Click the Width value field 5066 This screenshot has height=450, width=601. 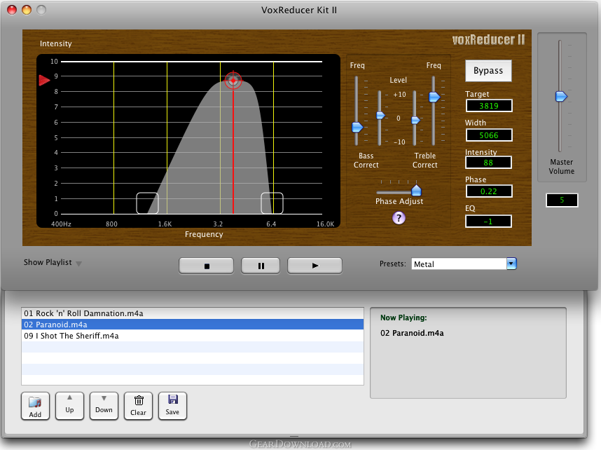coord(489,135)
